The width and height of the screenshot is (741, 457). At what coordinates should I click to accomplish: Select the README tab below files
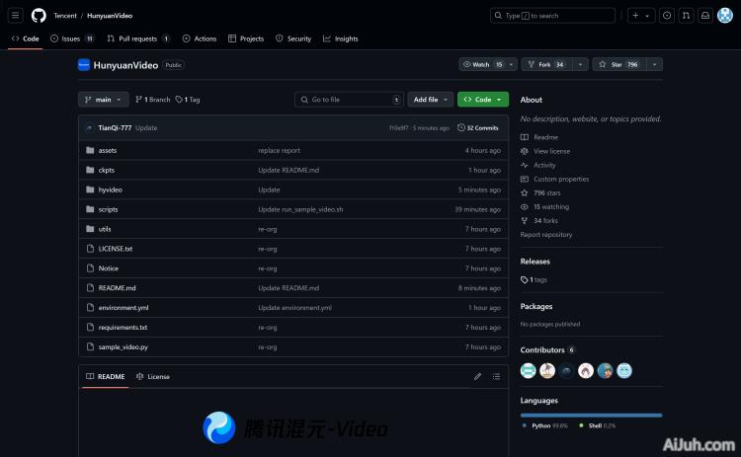(106, 377)
